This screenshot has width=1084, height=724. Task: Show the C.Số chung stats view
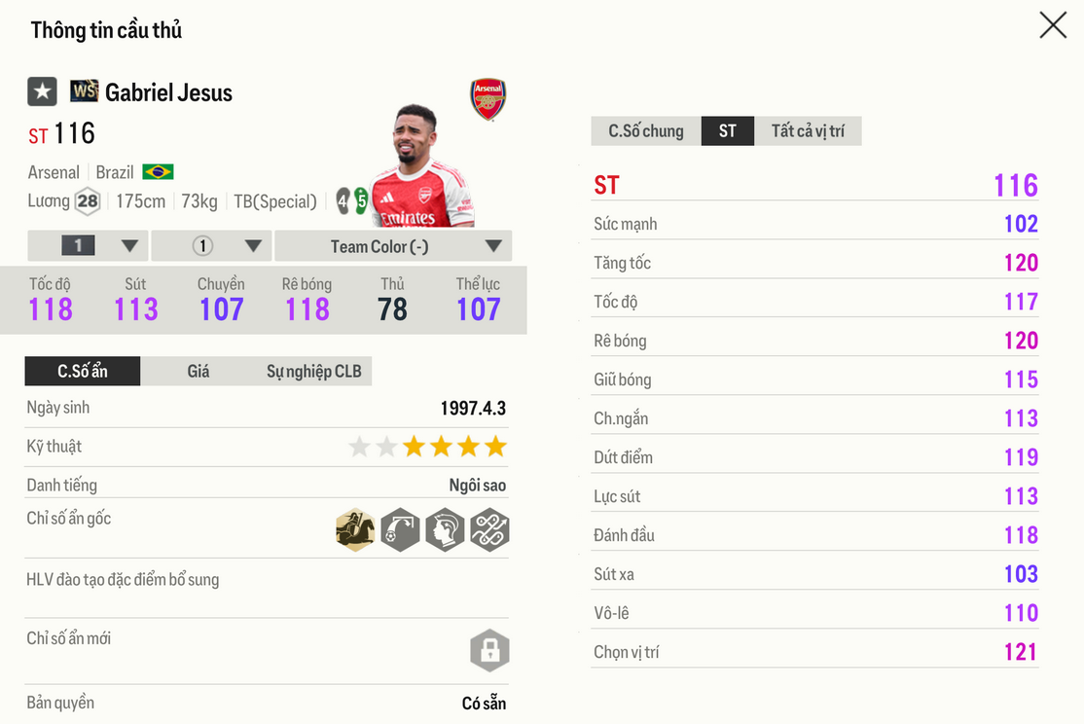click(x=646, y=131)
